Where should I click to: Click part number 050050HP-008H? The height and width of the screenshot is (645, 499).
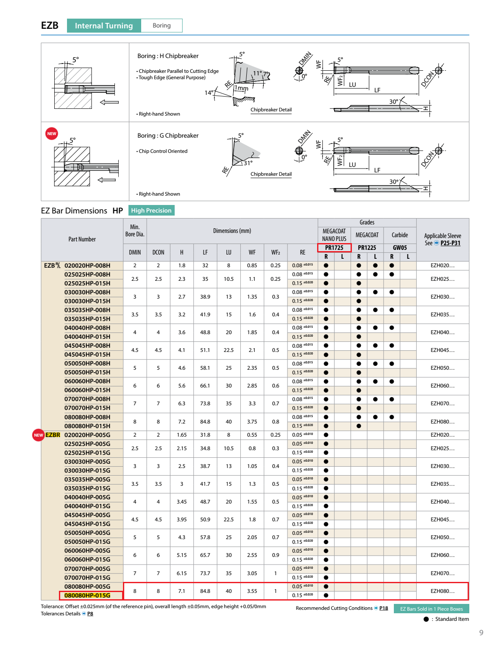pyautogui.click(x=87, y=363)
